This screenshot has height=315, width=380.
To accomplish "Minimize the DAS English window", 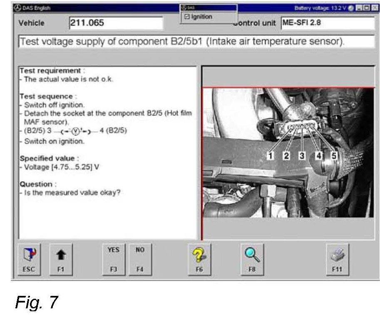I will (358, 8).
